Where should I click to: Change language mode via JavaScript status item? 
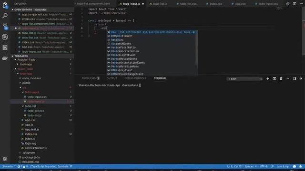click(x=283, y=166)
